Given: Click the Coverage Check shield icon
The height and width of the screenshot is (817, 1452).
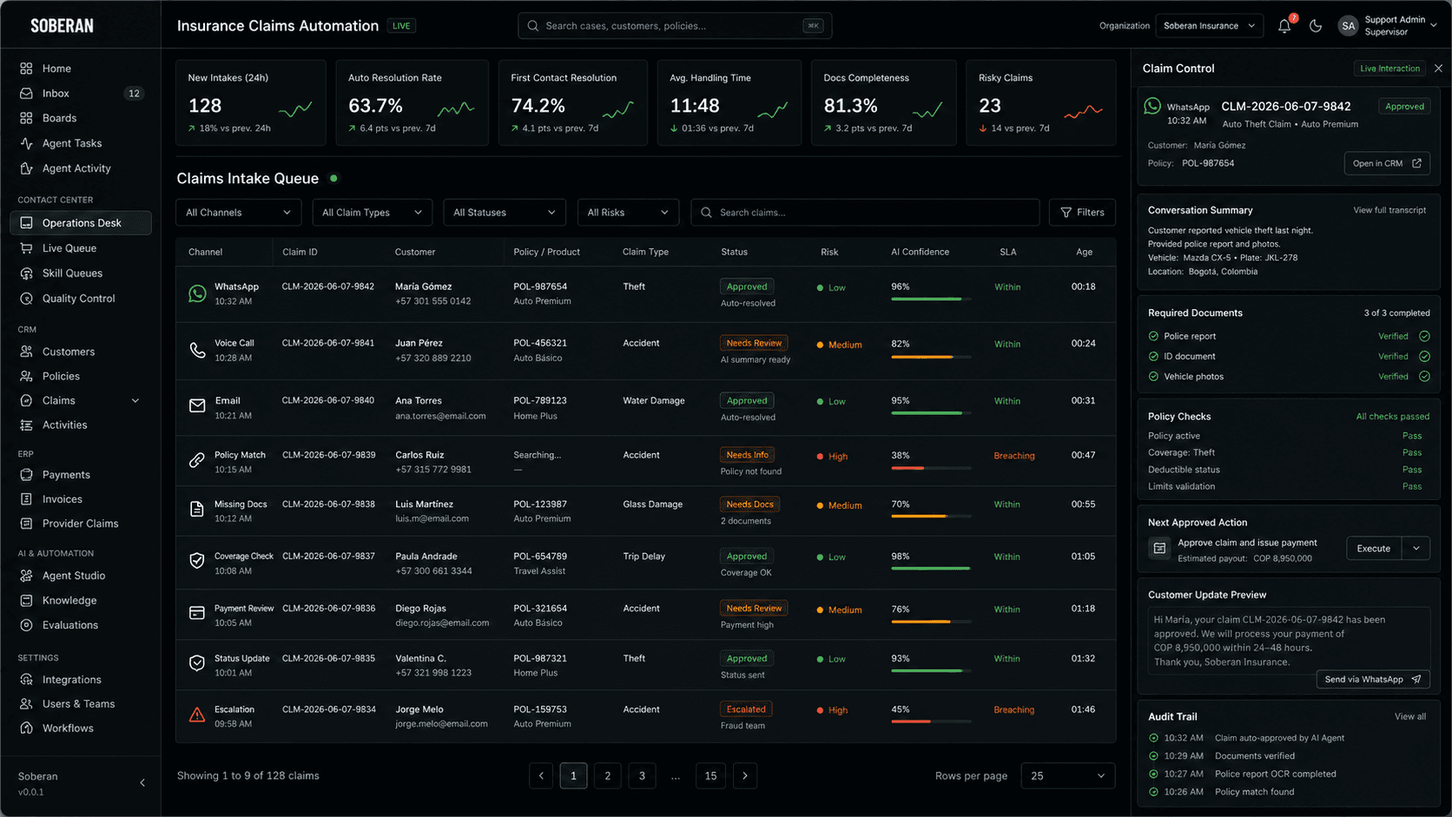Looking at the screenshot, I should [x=197, y=562].
